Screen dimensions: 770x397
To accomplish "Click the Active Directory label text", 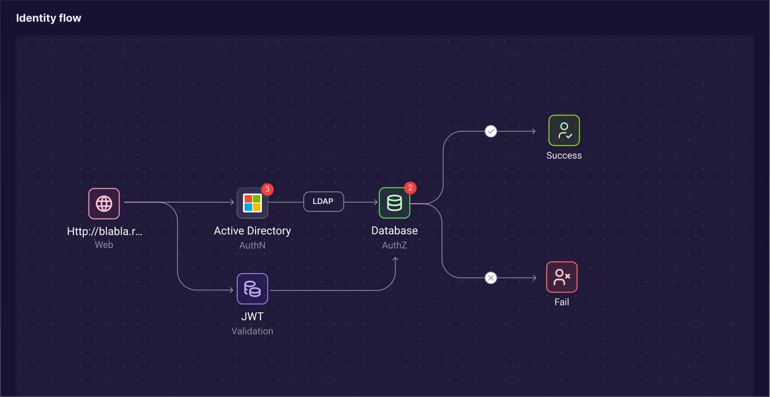I will click(x=252, y=231).
